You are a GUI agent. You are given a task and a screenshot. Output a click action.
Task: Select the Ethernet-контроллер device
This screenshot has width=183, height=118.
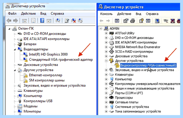click(45, 75)
